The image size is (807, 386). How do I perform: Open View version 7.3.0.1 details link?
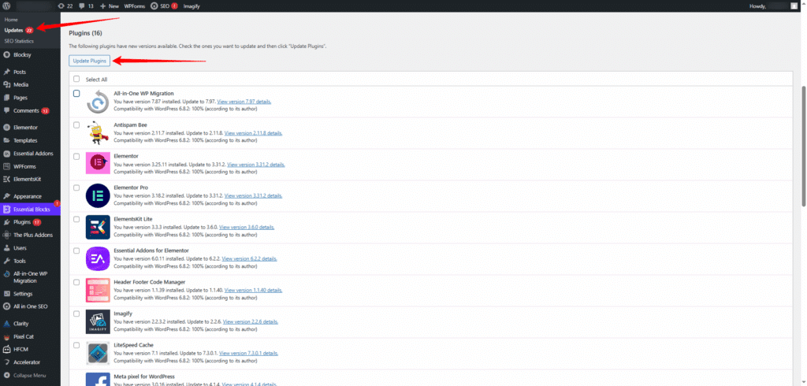pos(248,354)
